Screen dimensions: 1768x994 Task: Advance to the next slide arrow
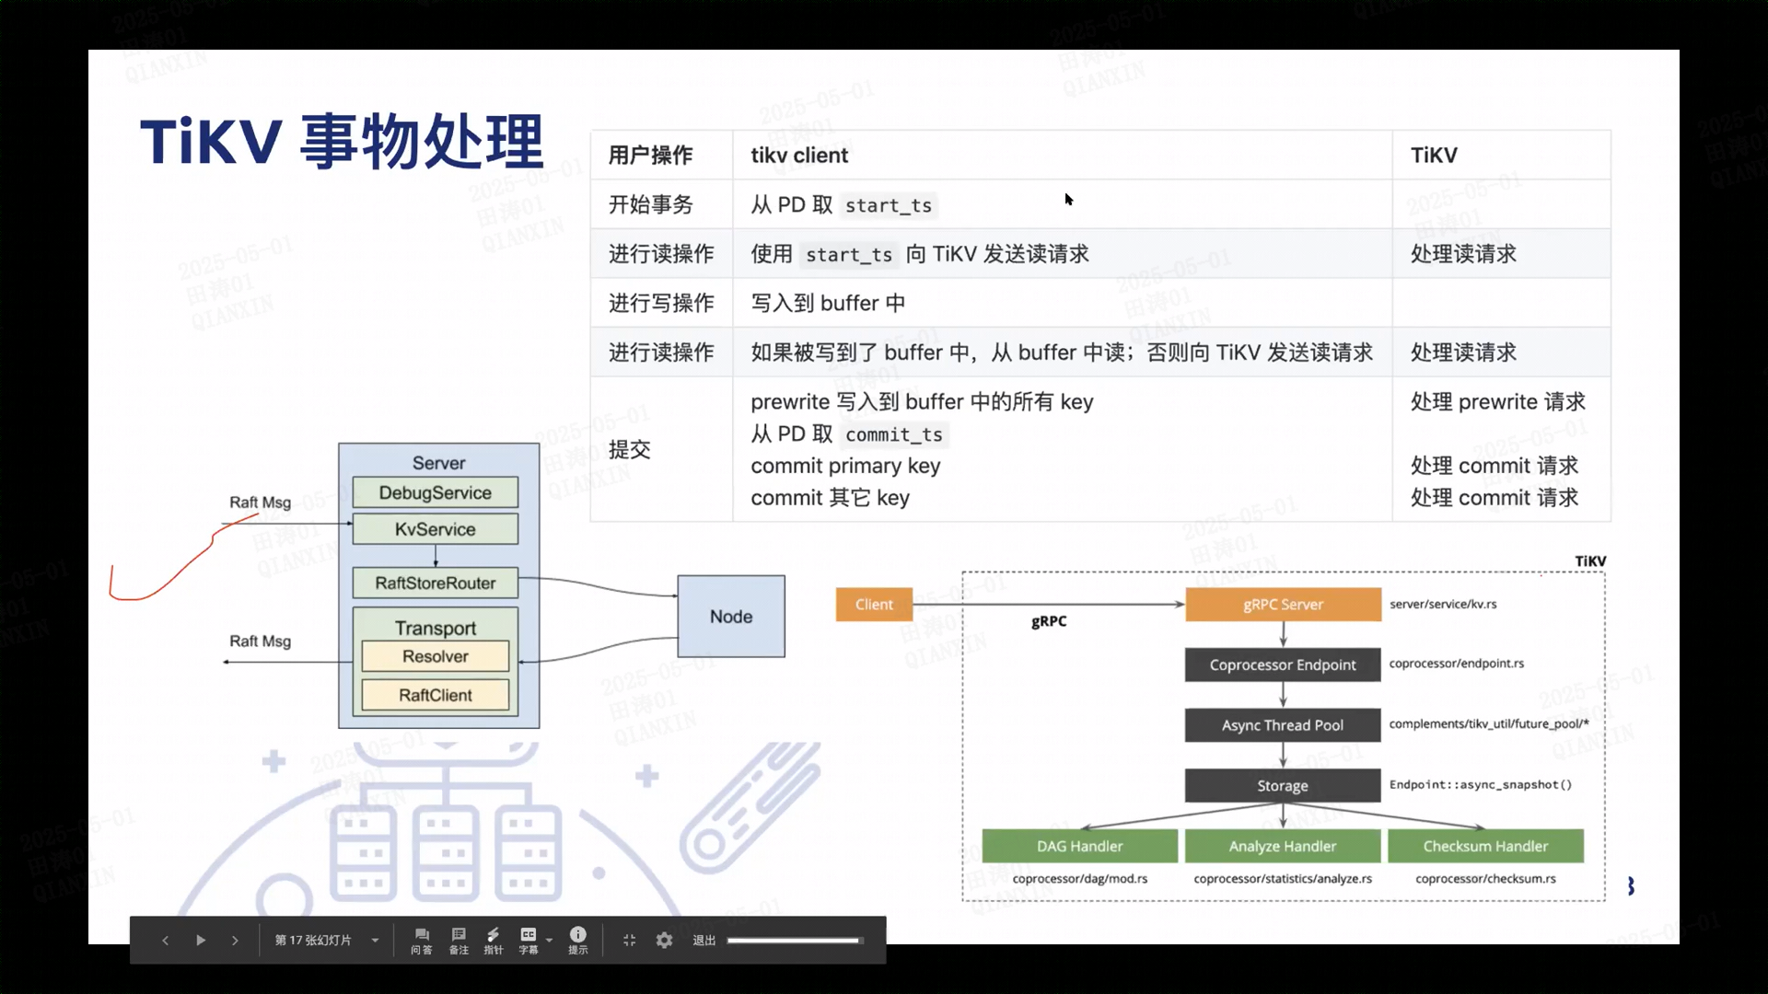(x=235, y=941)
